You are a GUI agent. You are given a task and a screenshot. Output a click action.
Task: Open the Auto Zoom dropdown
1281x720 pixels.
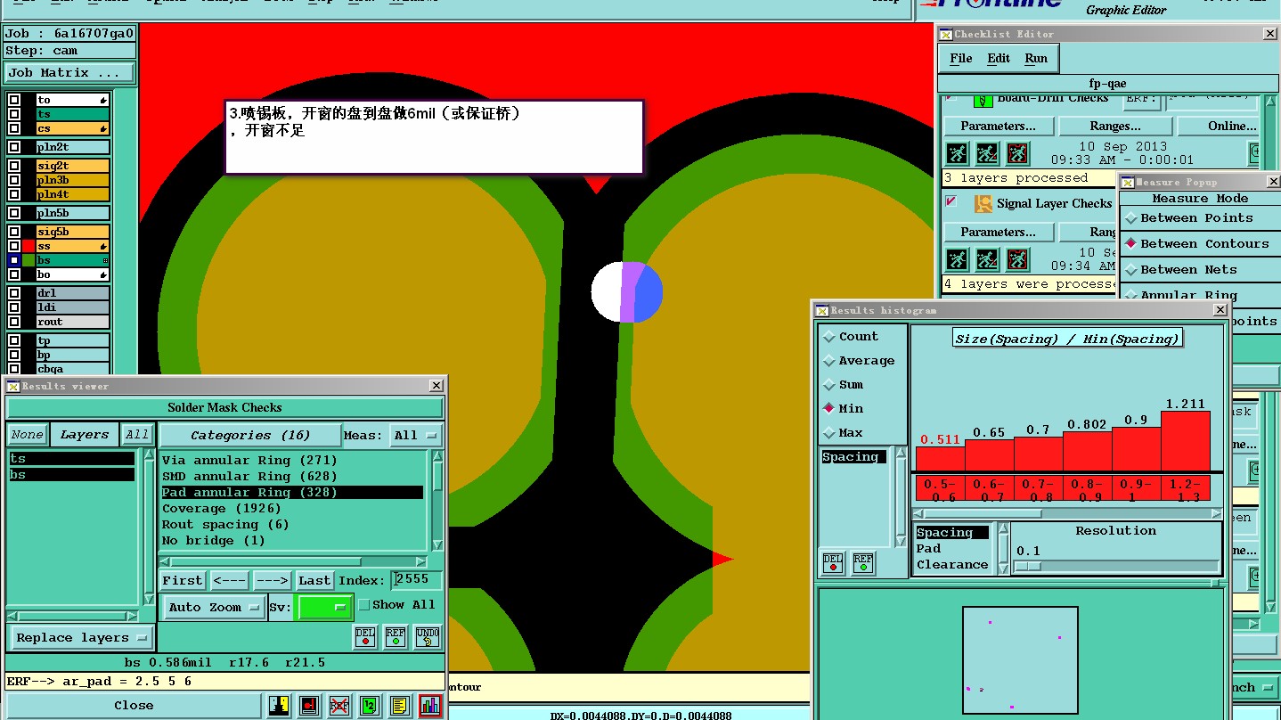(x=214, y=608)
